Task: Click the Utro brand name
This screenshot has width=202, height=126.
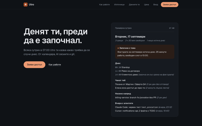Action: tap(31, 4)
